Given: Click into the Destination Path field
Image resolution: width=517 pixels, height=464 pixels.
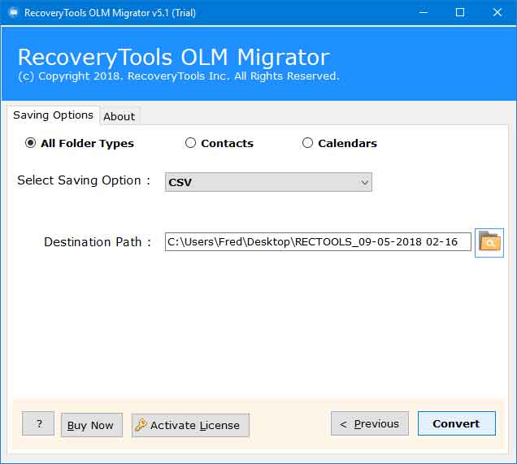Looking at the screenshot, I should [318, 242].
